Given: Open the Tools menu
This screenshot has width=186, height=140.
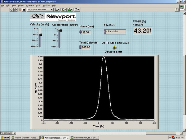Looking at the screenshot, I should pyautogui.click(x=38, y=6).
